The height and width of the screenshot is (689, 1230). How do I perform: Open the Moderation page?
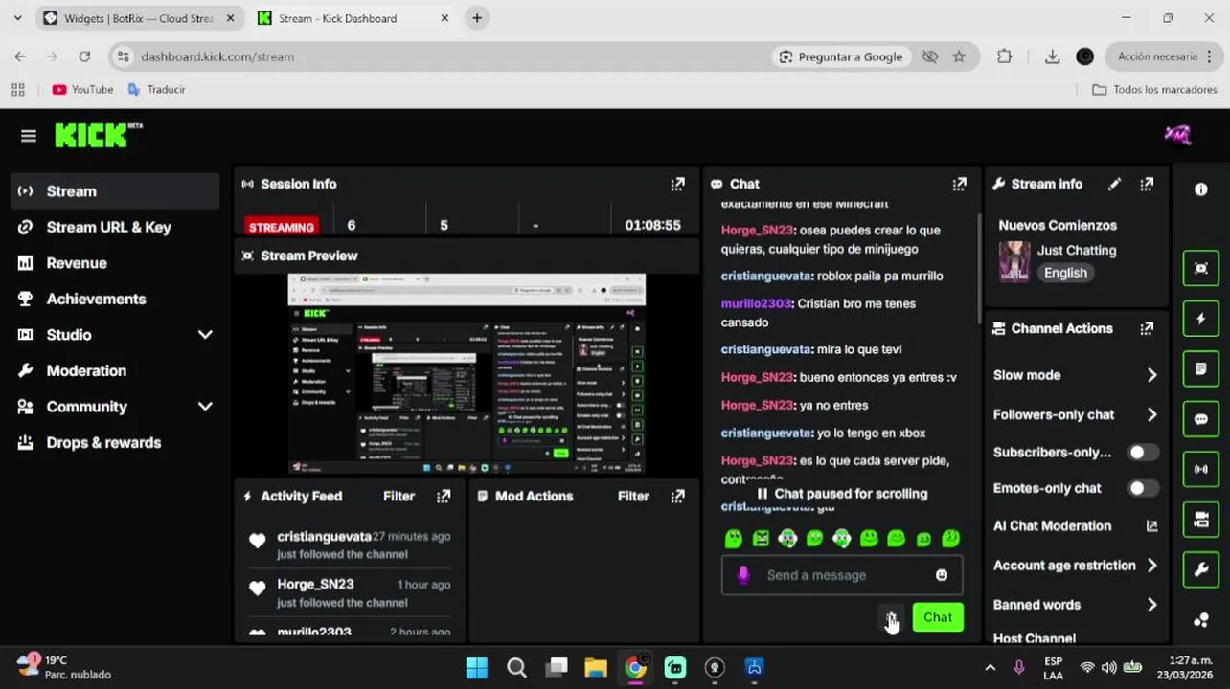[116, 370]
